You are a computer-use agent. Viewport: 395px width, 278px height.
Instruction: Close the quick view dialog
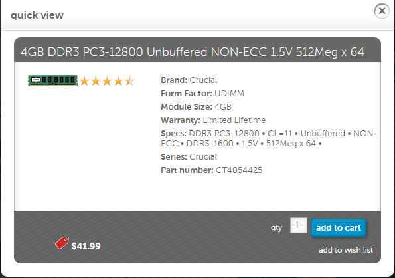coord(382,11)
